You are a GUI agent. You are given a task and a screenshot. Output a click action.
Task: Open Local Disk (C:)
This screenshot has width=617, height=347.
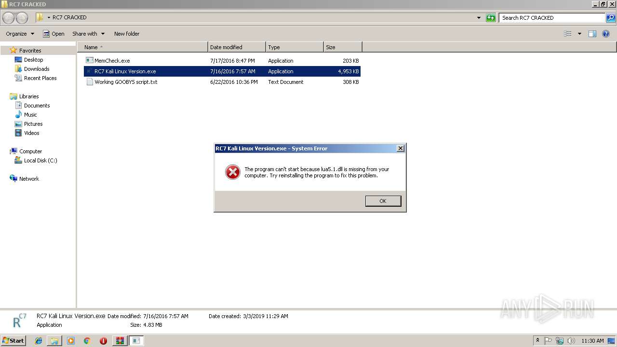pos(40,160)
